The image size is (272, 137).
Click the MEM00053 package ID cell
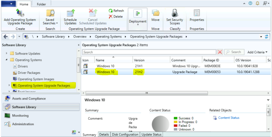click(212, 72)
